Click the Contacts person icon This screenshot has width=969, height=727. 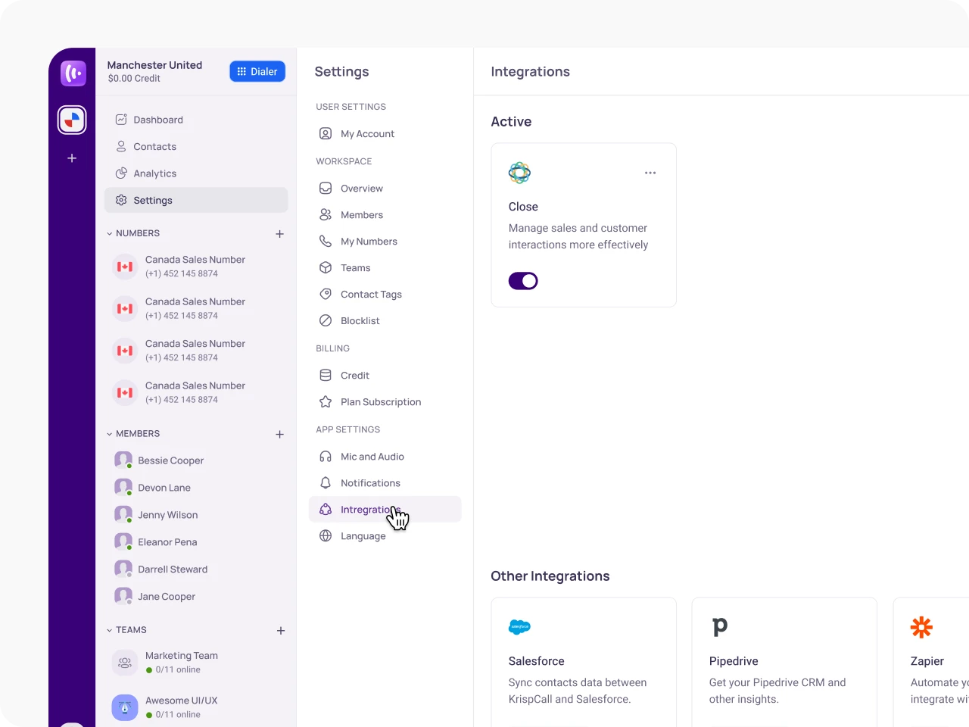pos(121,146)
